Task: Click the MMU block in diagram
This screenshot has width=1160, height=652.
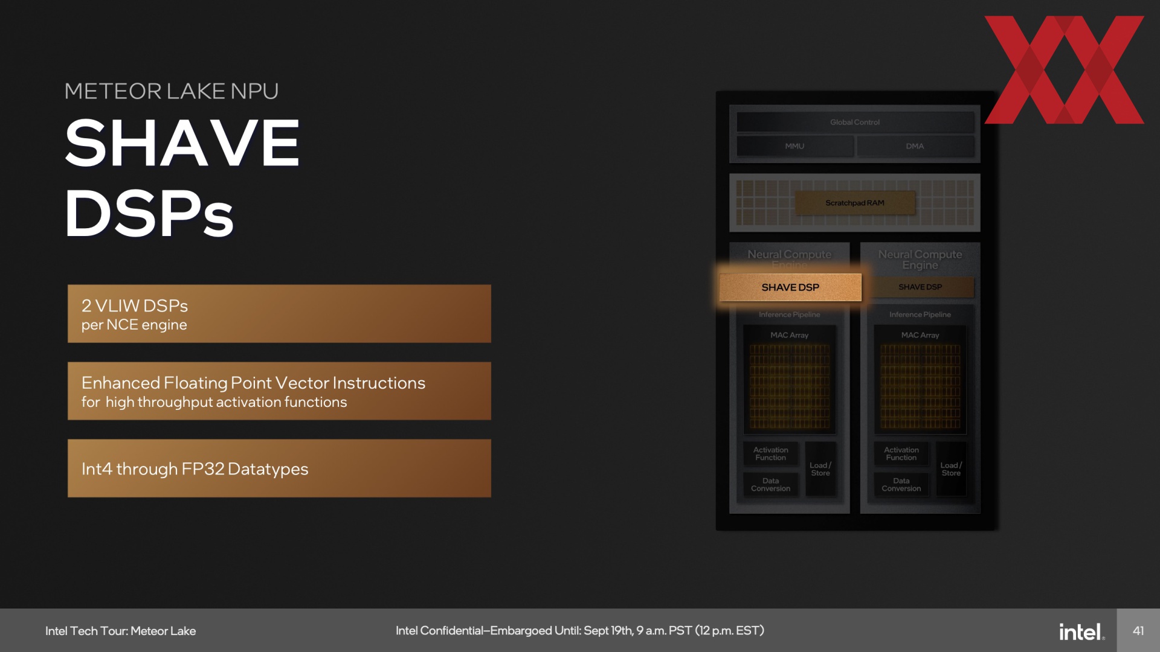Action: 794,146
